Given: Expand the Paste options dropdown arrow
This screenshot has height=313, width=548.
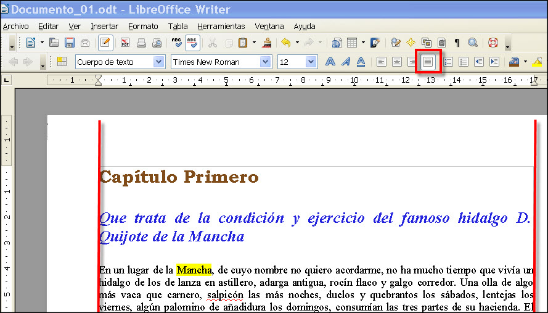Looking at the screenshot, I should pos(254,43).
